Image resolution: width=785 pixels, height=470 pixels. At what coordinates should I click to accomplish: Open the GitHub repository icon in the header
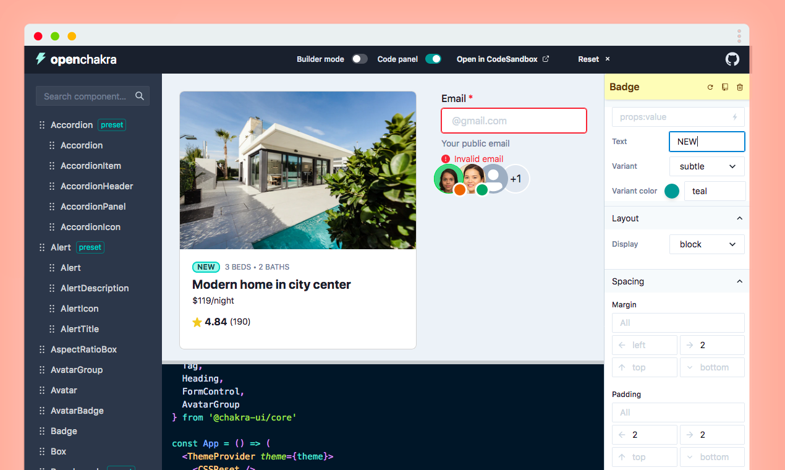[x=732, y=59]
